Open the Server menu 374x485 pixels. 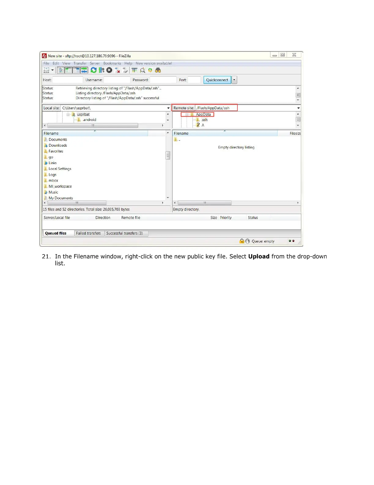[95, 63]
